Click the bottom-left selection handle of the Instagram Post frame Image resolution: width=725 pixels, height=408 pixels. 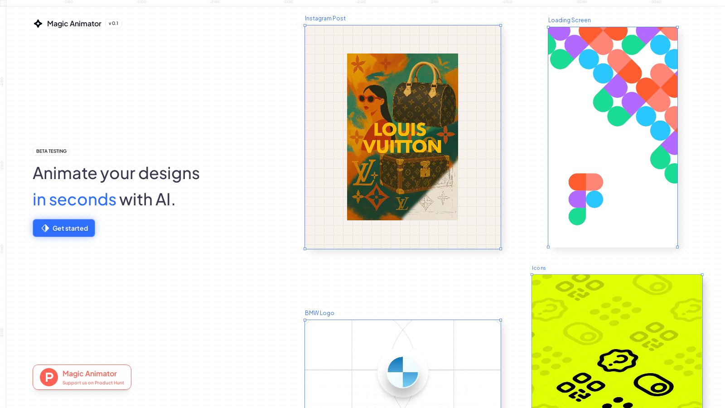click(305, 248)
